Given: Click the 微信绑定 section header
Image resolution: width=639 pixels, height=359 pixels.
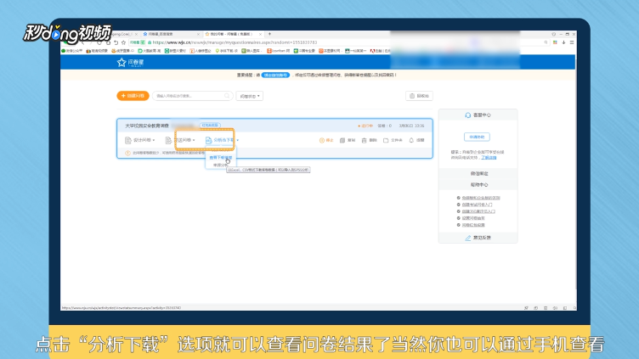Looking at the screenshot, I should pyautogui.click(x=478, y=173).
